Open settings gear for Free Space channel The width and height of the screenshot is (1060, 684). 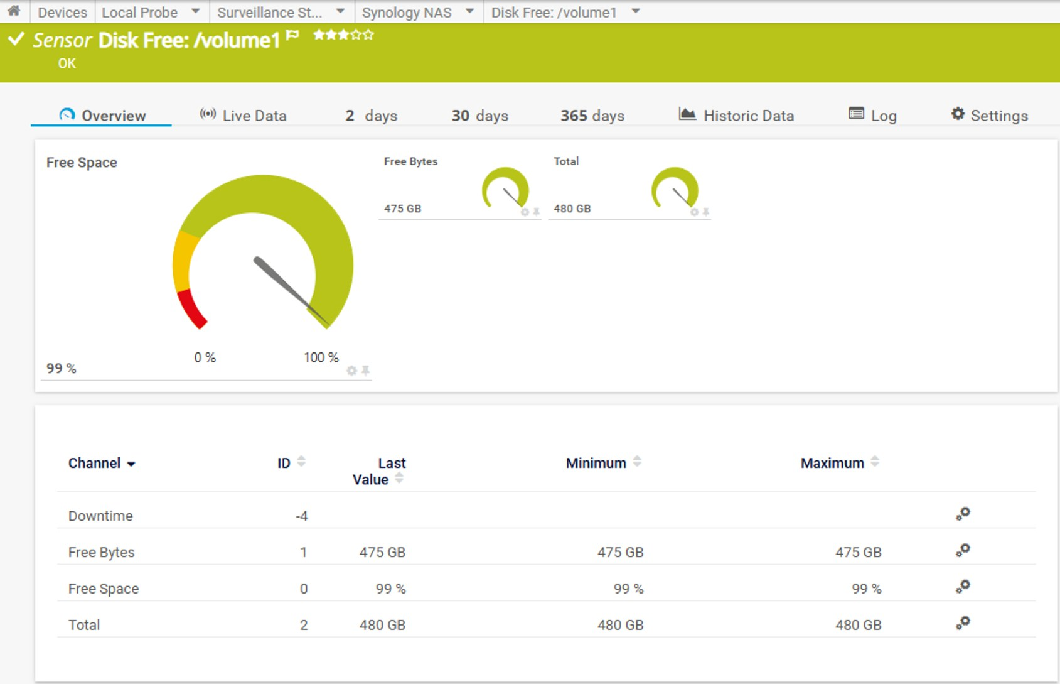(963, 587)
